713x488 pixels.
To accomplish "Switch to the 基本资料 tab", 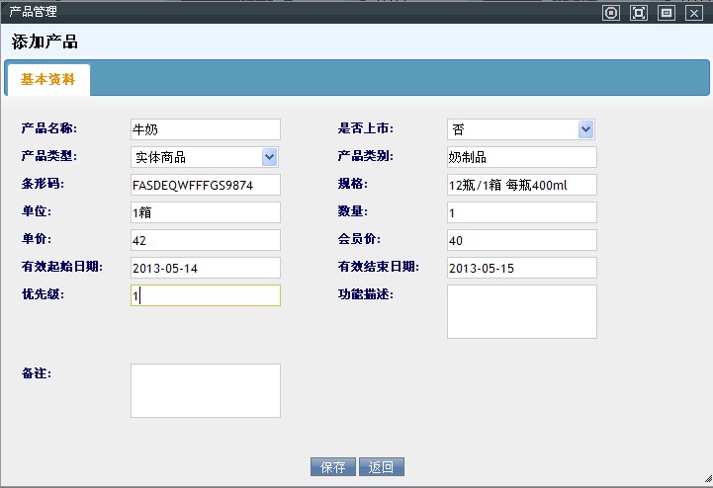I will tap(47, 80).
